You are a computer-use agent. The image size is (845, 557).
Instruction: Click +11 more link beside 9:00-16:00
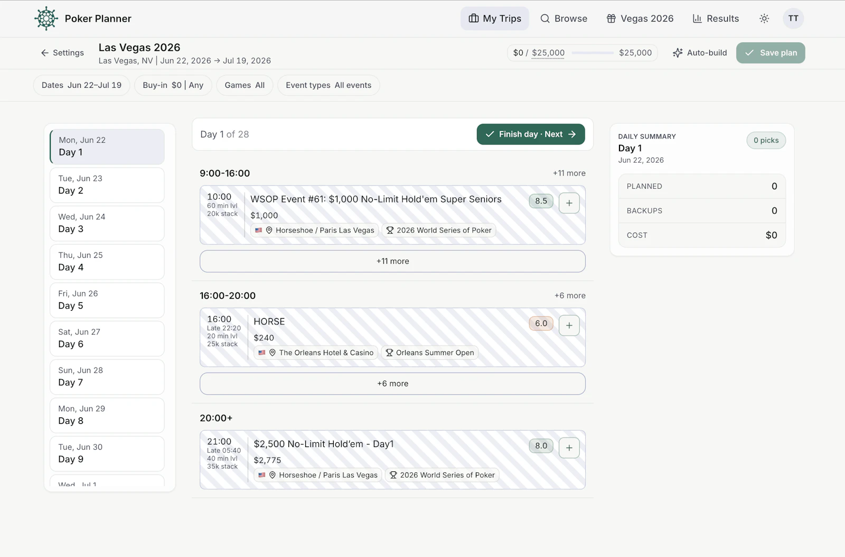[x=569, y=173]
